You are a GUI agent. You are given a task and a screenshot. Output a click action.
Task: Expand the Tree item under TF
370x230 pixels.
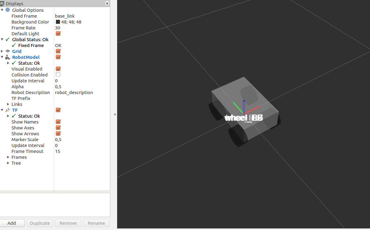coord(8,163)
